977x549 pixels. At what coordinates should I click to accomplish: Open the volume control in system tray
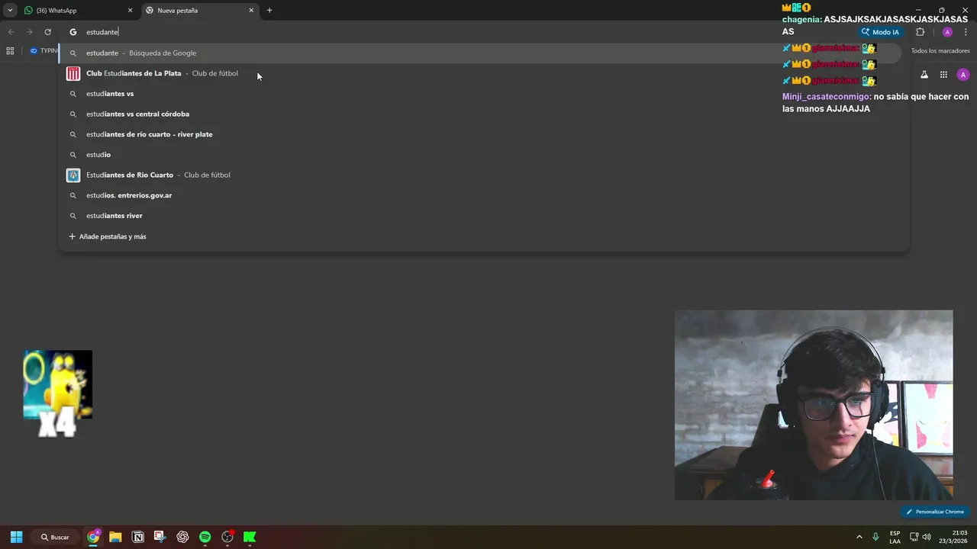(927, 537)
